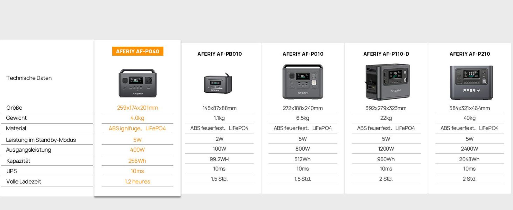This screenshot has width=513, height=210.
Task: Select the output power value "2400W"
Action: (x=469, y=149)
